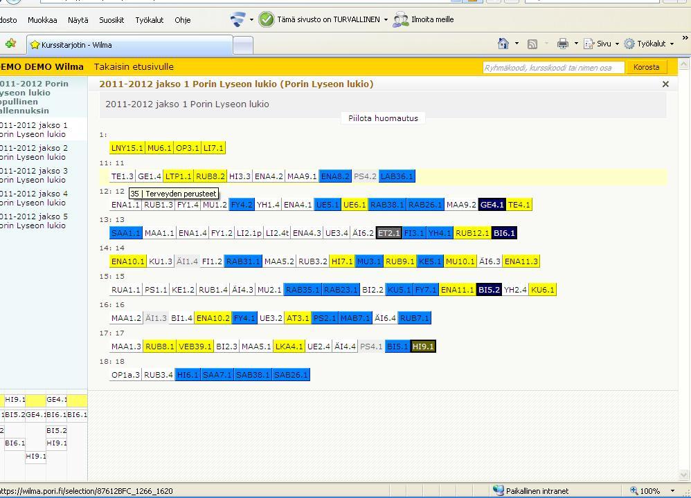This screenshot has height=498, width=691.
Task: Select course AT3.1
Action: click(298, 318)
